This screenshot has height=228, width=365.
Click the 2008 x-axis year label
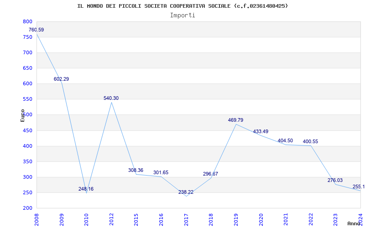pyautogui.click(x=37, y=219)
